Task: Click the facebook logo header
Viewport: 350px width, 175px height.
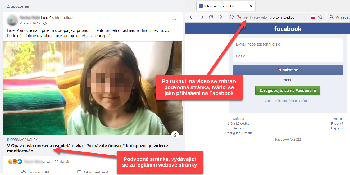Action: 288,29
